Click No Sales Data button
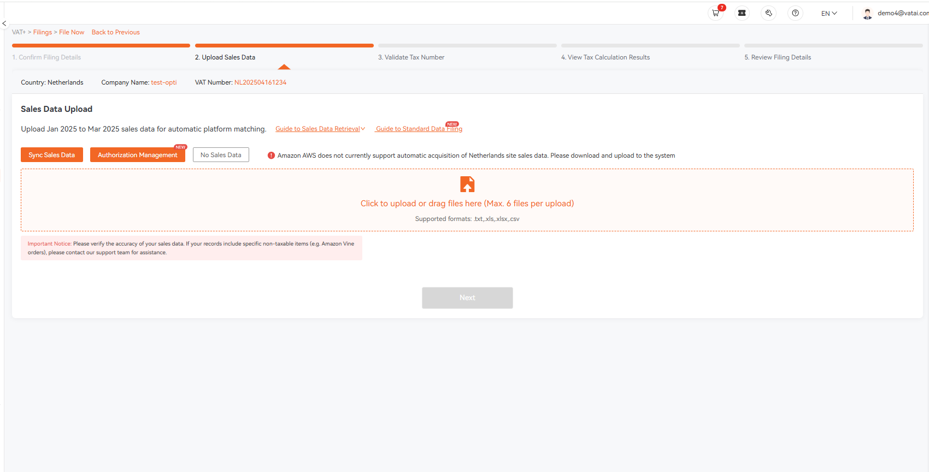The width and height of the screenshot is (929, 472). click(221, 155)
